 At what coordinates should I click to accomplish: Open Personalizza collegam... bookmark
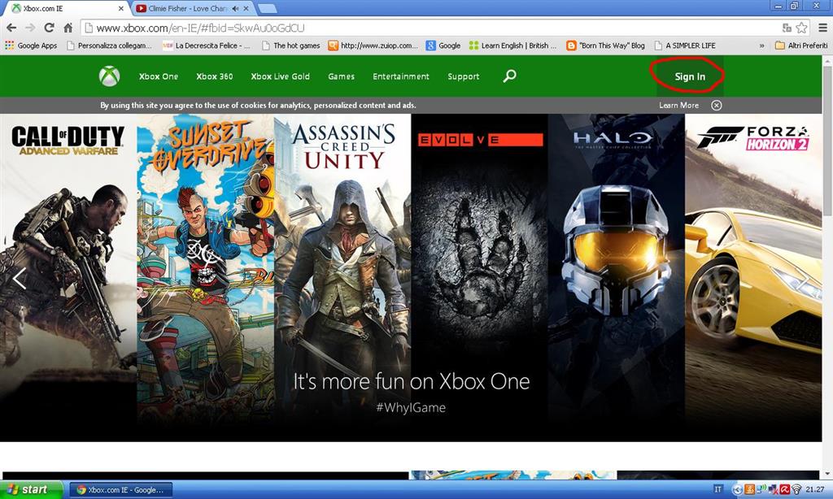click(x=108, y=46)
